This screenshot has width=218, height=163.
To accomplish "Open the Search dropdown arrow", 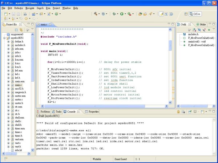I will 154,14.
